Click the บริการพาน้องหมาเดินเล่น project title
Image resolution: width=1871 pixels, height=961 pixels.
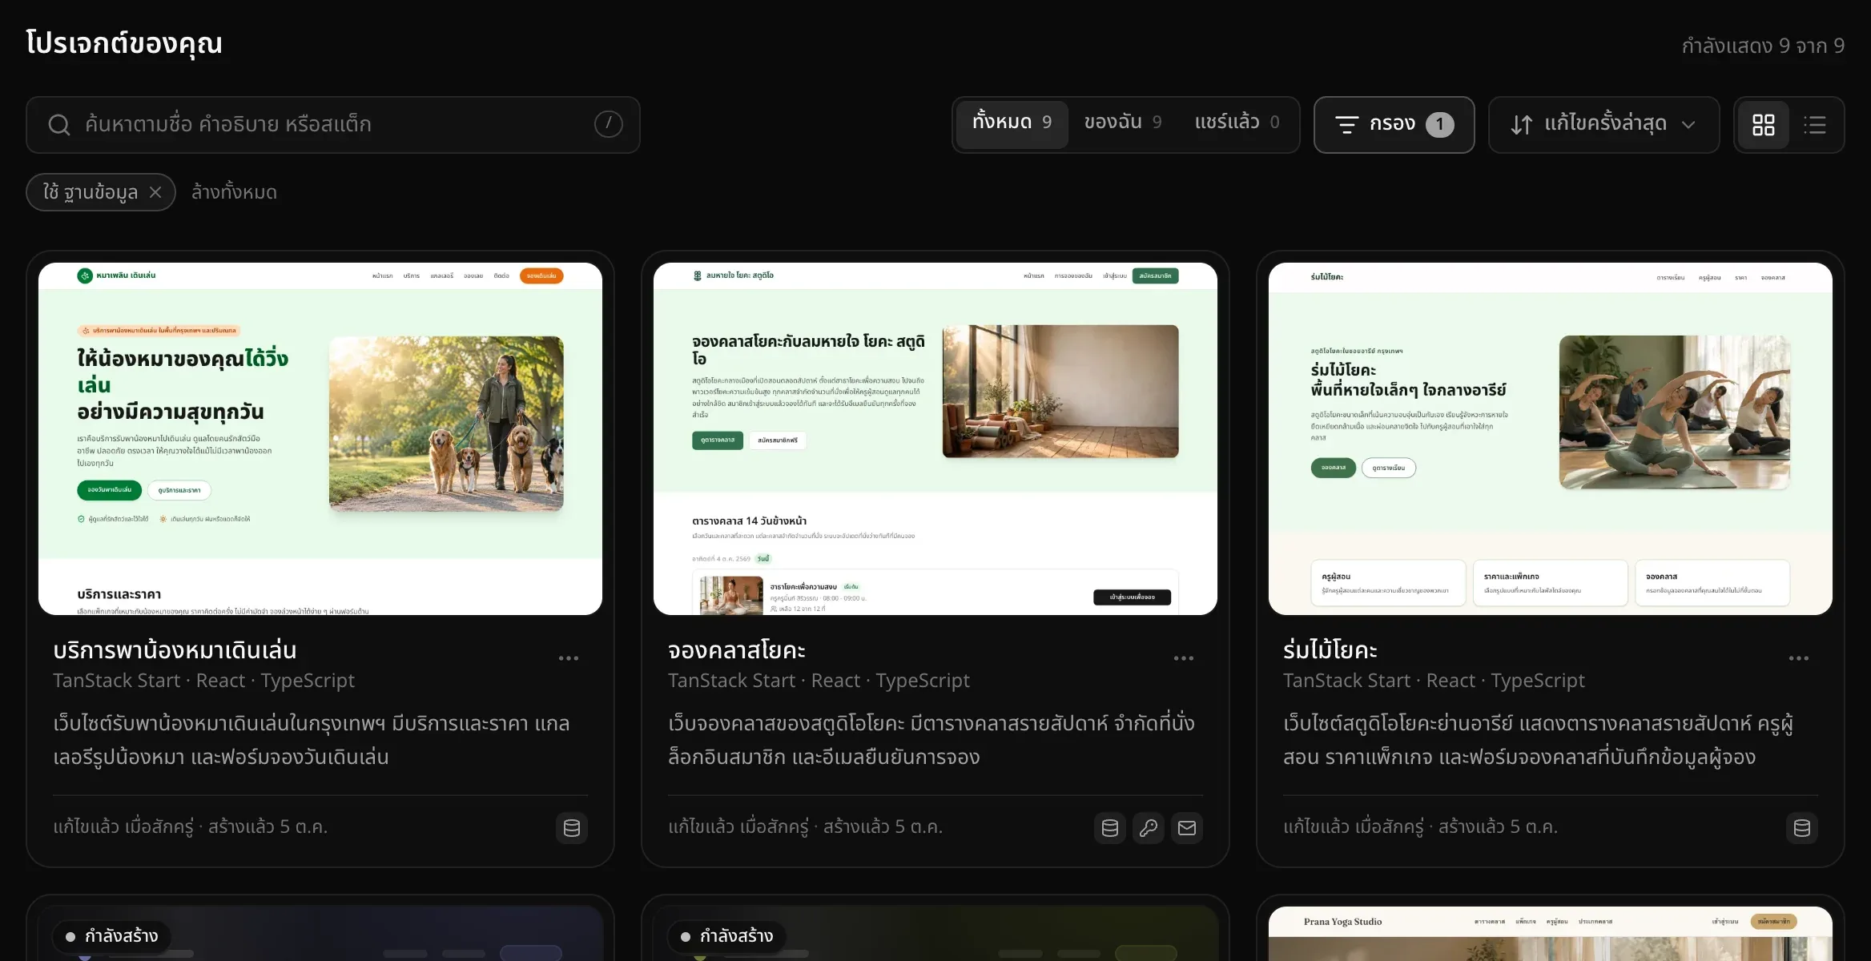pos(175,650)
